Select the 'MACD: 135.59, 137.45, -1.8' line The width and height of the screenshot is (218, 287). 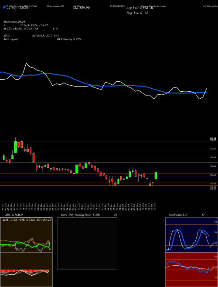(21, 29)
